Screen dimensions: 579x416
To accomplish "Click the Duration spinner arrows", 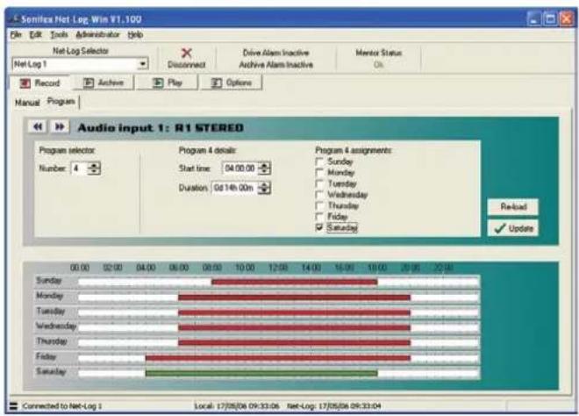I will tap(264, 188).
